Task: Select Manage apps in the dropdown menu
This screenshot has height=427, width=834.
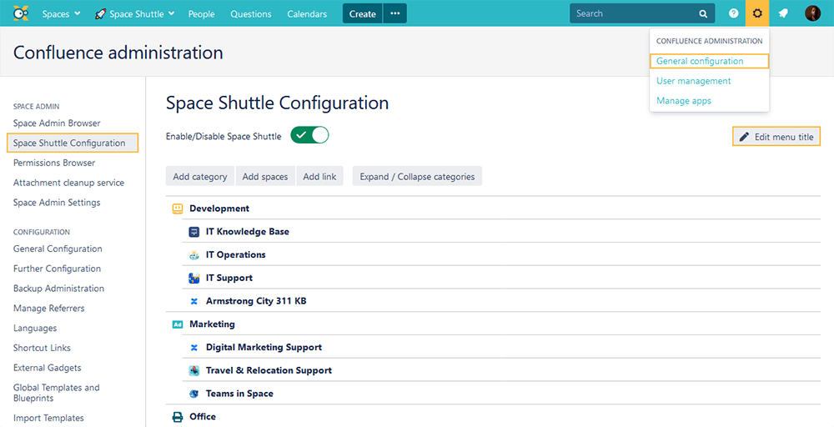Action: [x=684, y=101]
